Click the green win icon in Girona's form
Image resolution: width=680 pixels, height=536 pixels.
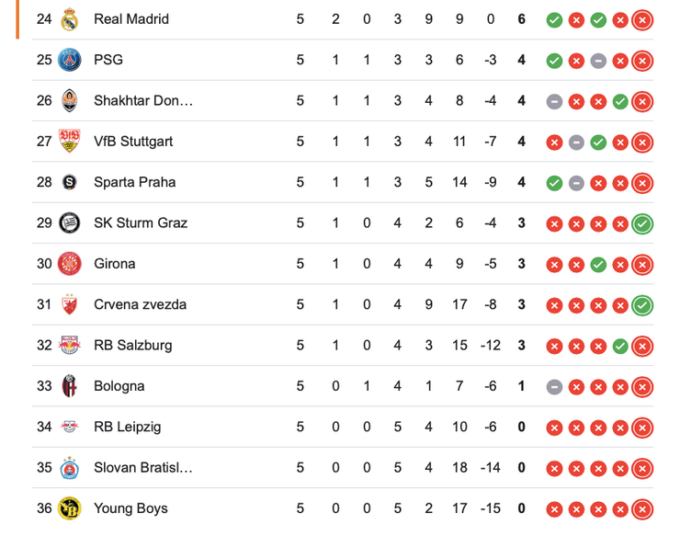(598, 265)
